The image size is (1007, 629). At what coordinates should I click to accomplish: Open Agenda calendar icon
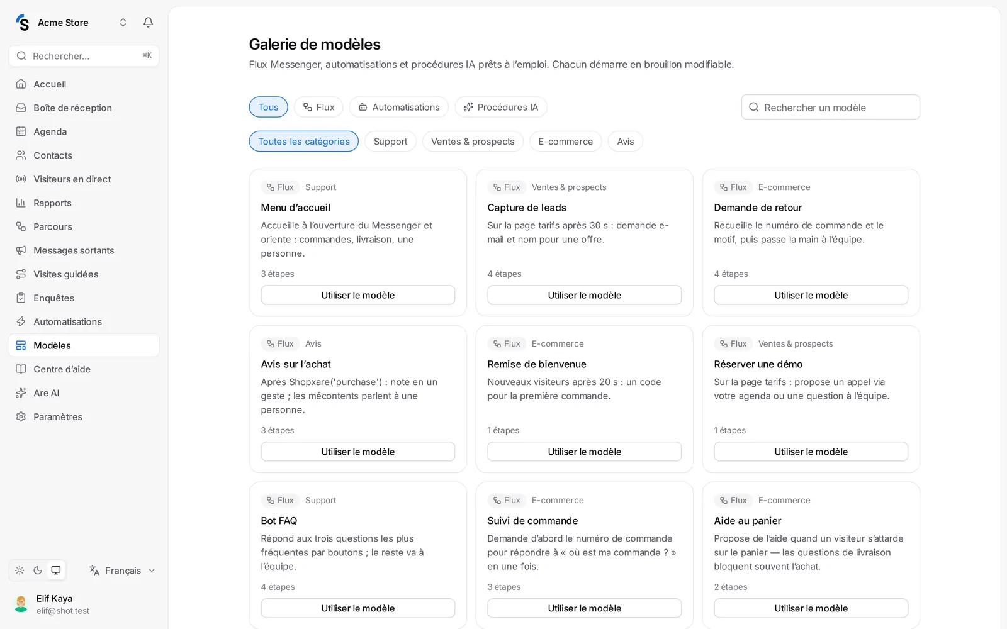tap(21, 131)
